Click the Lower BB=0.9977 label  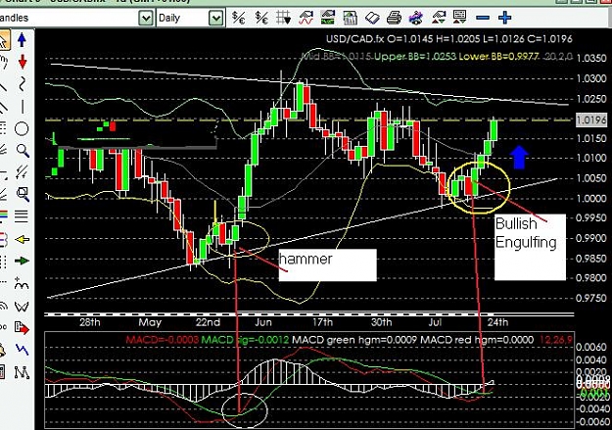pyautogui.click(x=499, y=57)
